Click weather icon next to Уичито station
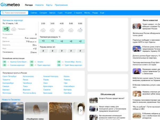The height and width of the screenshot is (120, 160). pyautogui.click(x=35, y=62)
